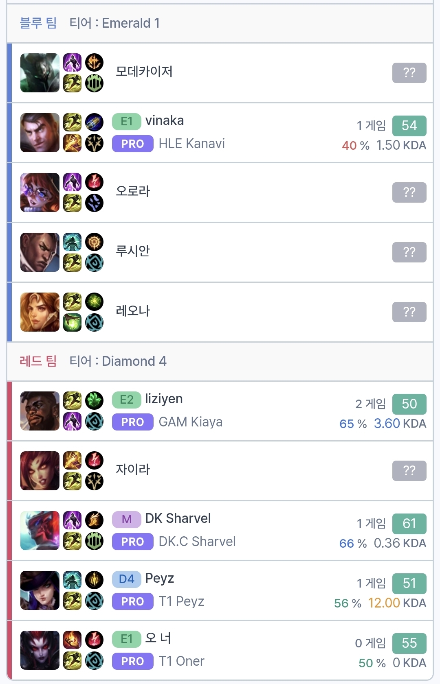Click the D4 tier badge for Peyz

(127, 579)
